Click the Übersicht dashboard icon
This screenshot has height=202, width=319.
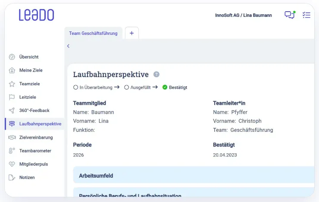[12, 57]
